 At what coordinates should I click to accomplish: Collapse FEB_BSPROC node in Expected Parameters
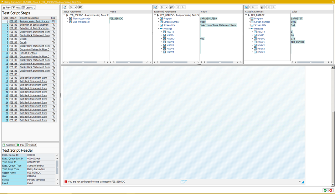(155, 15)
